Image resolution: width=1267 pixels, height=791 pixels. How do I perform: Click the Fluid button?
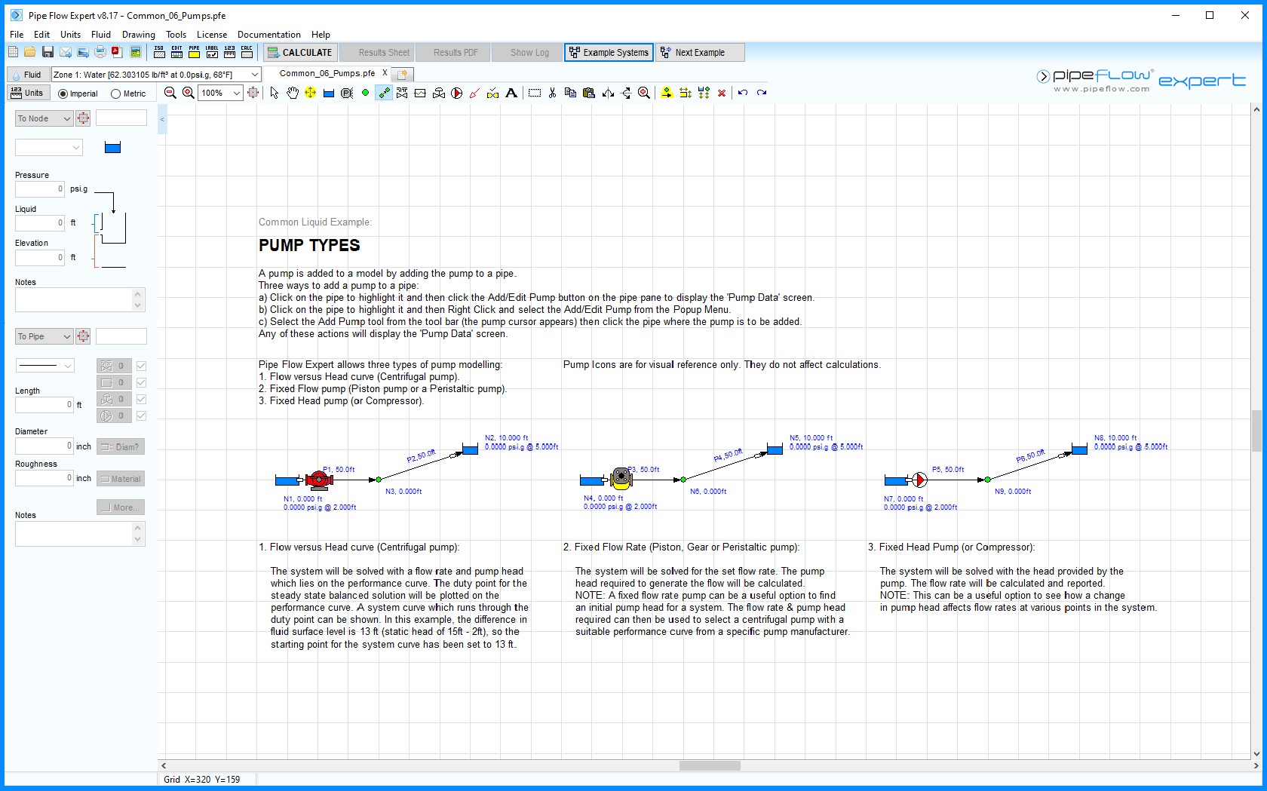click(28, 75)
